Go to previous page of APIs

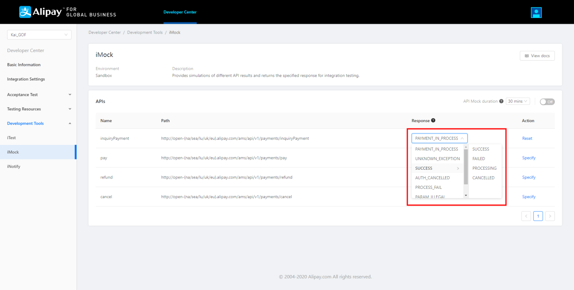click(526, 216)
